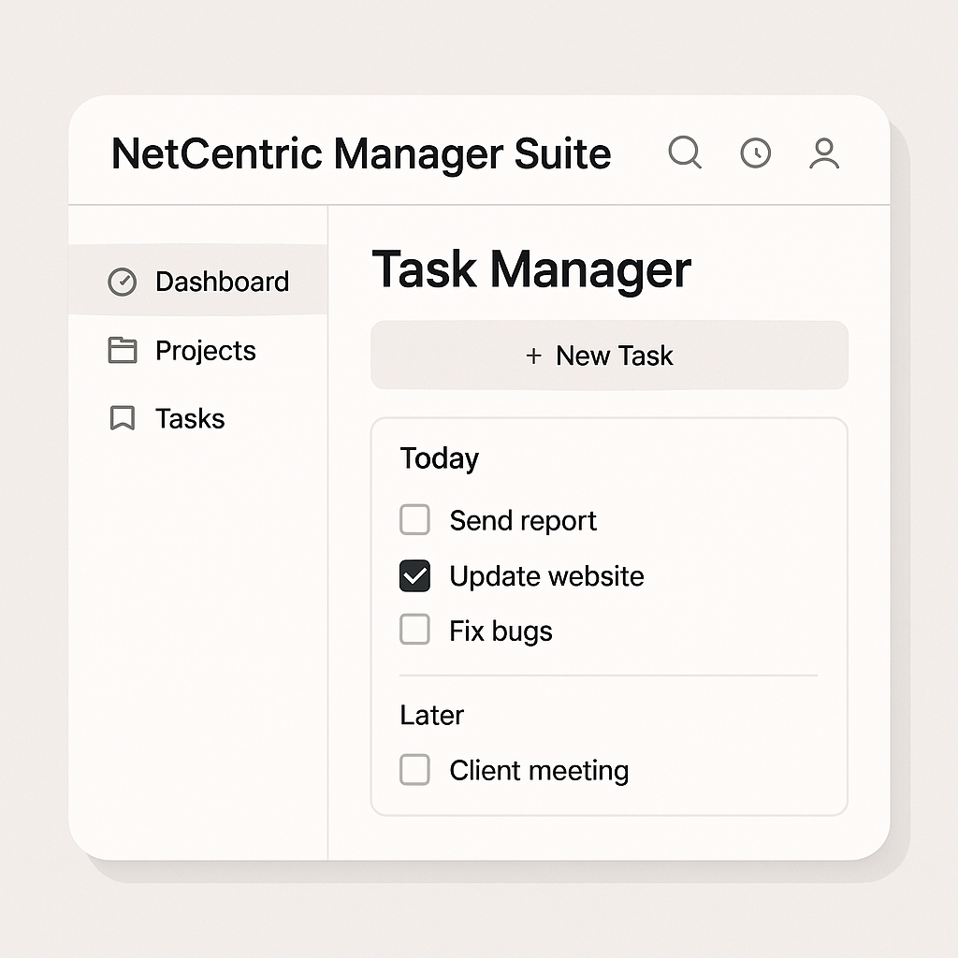Click the Dashboard gauge icon in sidebar
958x958 pixels.
coord(123,282)
